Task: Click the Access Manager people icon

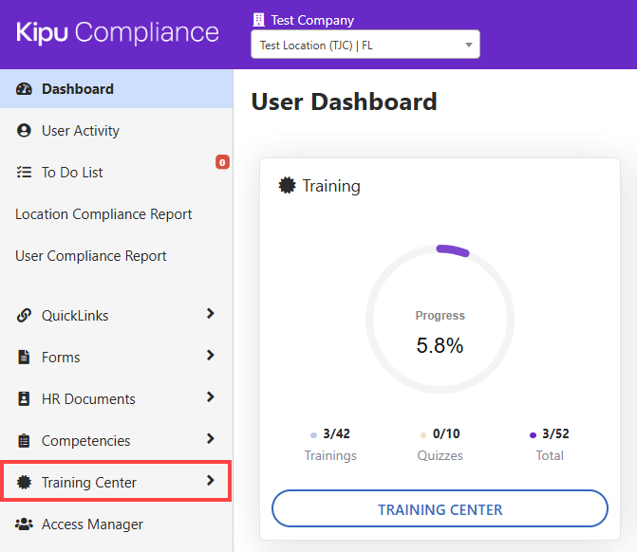Action: coord(24,524)
